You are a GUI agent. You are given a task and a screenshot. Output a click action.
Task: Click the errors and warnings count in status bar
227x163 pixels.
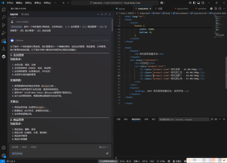(11, 161)
